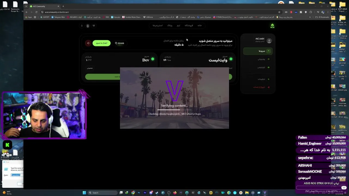Open Firefox from the taskbar
349x196 pixels.
click(x=175, y=193)
